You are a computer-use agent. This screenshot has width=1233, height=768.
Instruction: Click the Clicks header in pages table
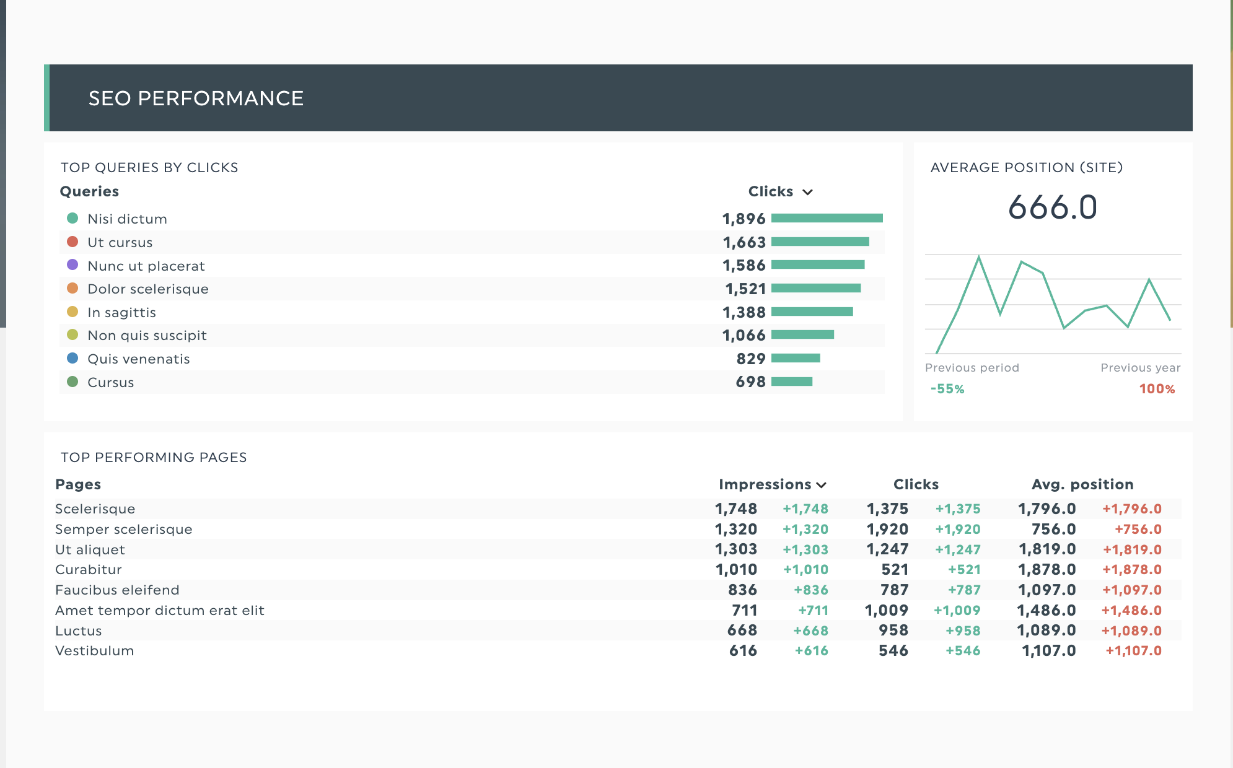point(916,484)
